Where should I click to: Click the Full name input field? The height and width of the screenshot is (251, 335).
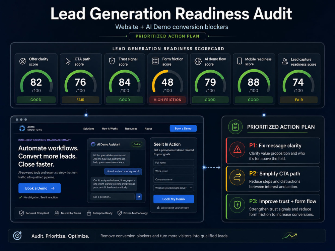174,162
